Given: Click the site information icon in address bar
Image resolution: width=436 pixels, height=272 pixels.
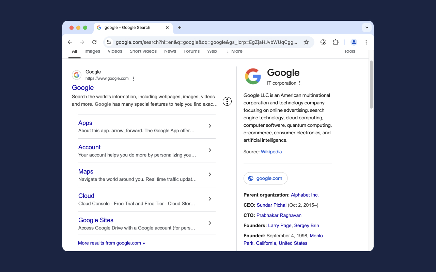Looking at the screenshot, I should click(109, 42).
